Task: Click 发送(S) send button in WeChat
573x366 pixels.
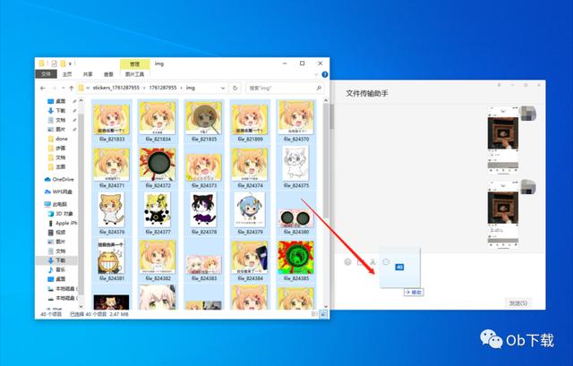Action: pos(518,302)
